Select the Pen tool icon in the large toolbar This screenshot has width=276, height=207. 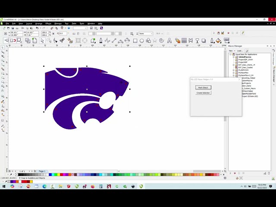tap(101, 41)
